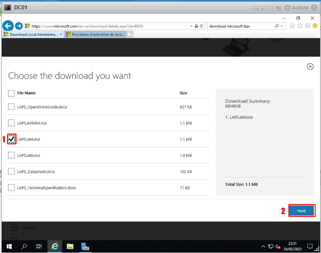Screen dimensions: 321x253
Task: Close the download selection dialog
Action: pyautogui.click(x=310, y=66)
